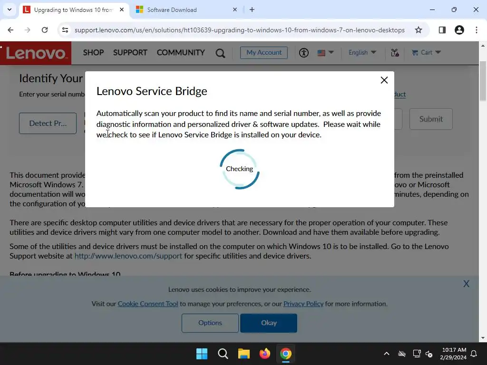487x365 pixels.
Task: Click the Lenovo logo
Action: coord(36,53)
